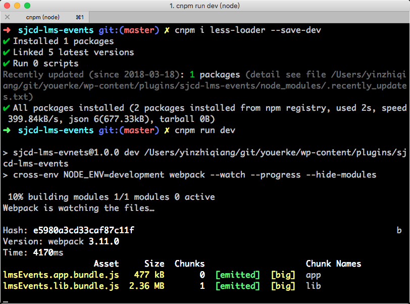This screenshot has width=410, height=304.
Task: Click 'sjcd-lms-evnets@1.0.0' in script output
Action: (66, 153)
